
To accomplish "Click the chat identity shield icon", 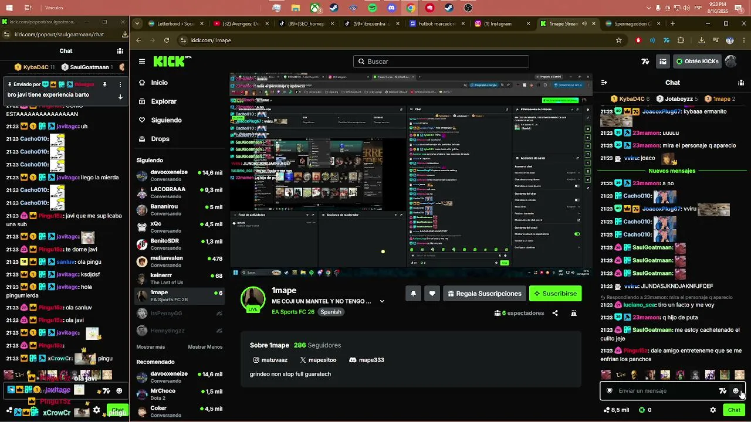I will (x=610, y=391).
